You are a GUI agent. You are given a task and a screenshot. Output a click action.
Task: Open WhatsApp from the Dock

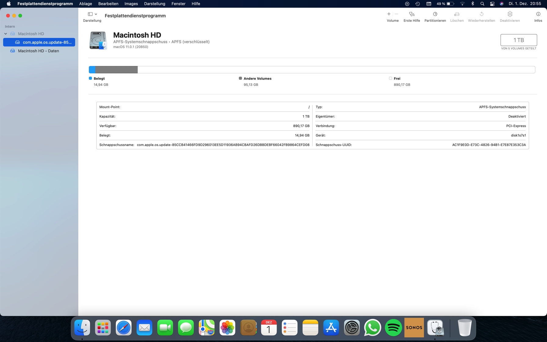click(373, 328)
